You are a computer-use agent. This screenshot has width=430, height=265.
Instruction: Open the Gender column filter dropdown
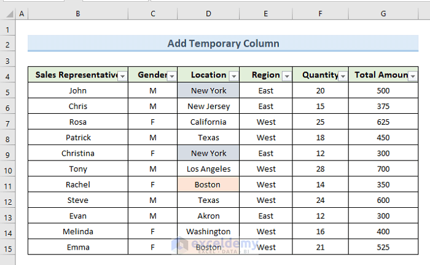[x=172, y=76]
